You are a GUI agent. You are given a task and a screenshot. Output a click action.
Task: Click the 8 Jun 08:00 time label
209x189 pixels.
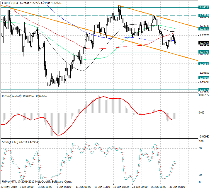click(64, 187)
